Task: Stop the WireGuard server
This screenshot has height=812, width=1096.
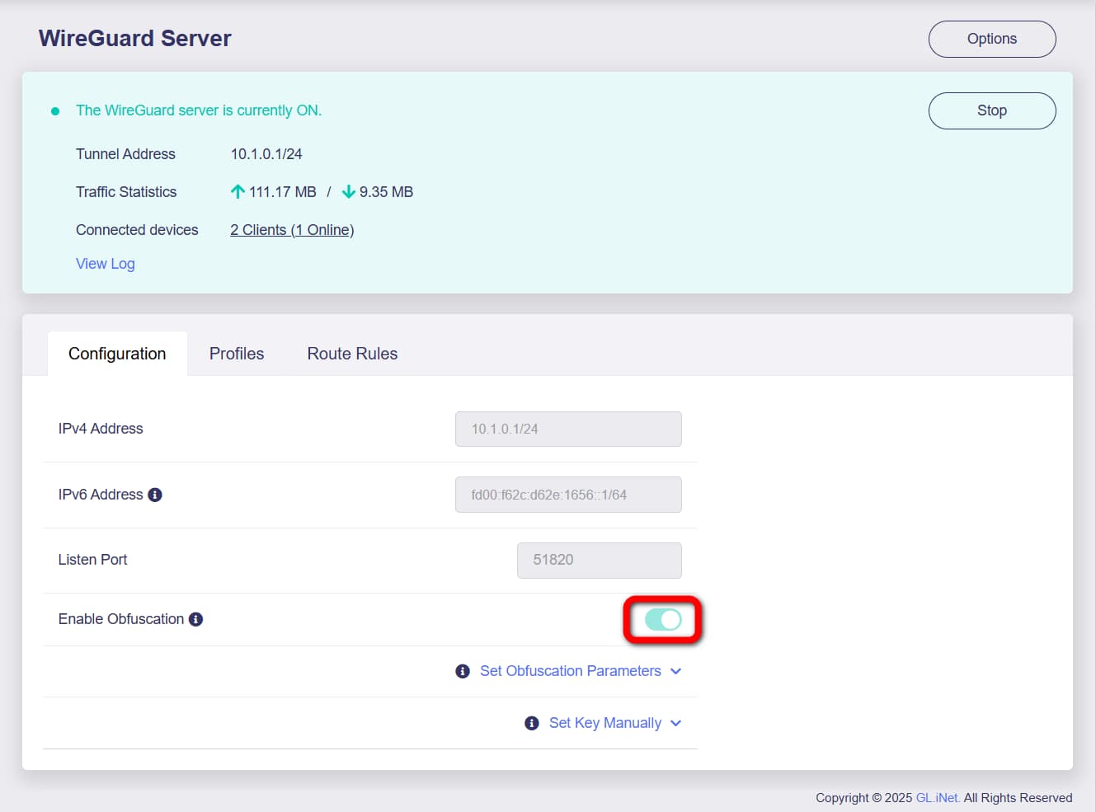Action: point(991,110)
